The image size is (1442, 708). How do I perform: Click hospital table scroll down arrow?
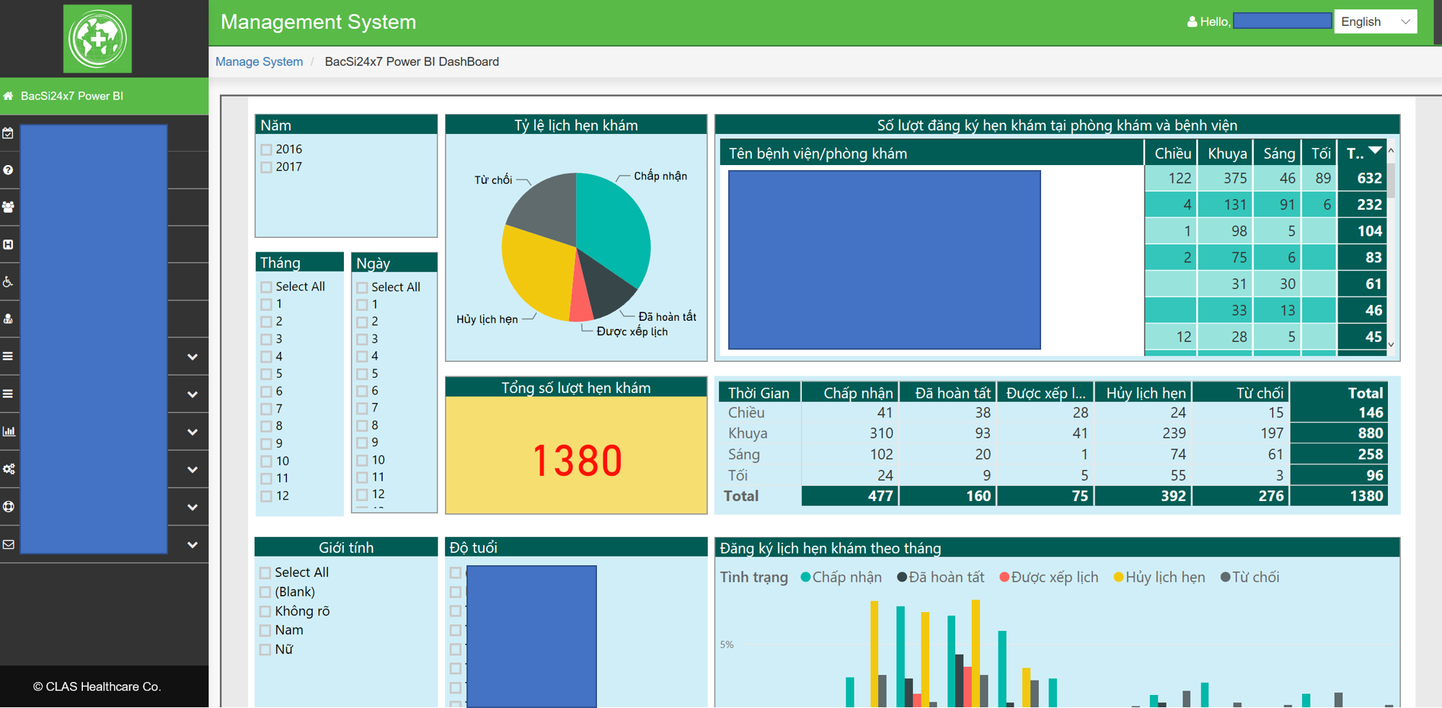pyautogui.click(x=1391, y=345)
